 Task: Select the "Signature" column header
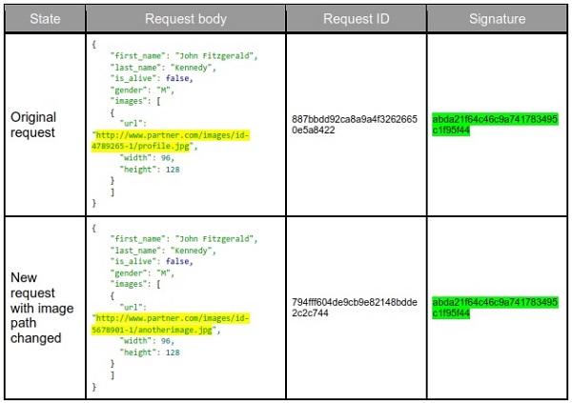[496, 18]
